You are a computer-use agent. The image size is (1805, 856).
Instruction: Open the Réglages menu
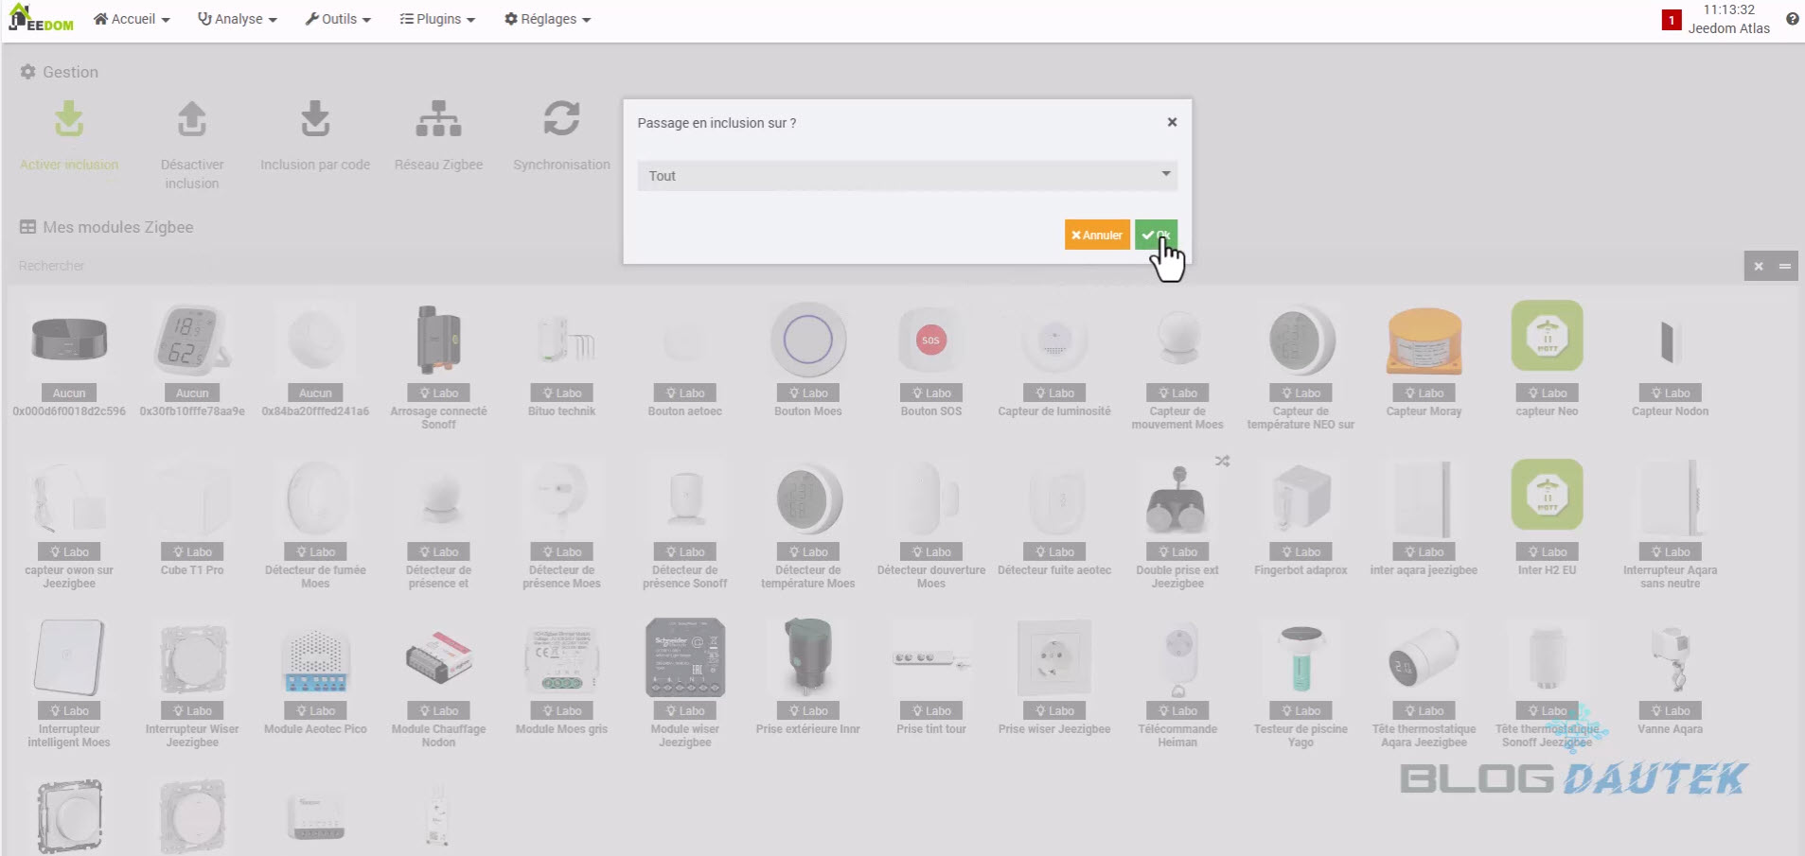tap(547, 19)
